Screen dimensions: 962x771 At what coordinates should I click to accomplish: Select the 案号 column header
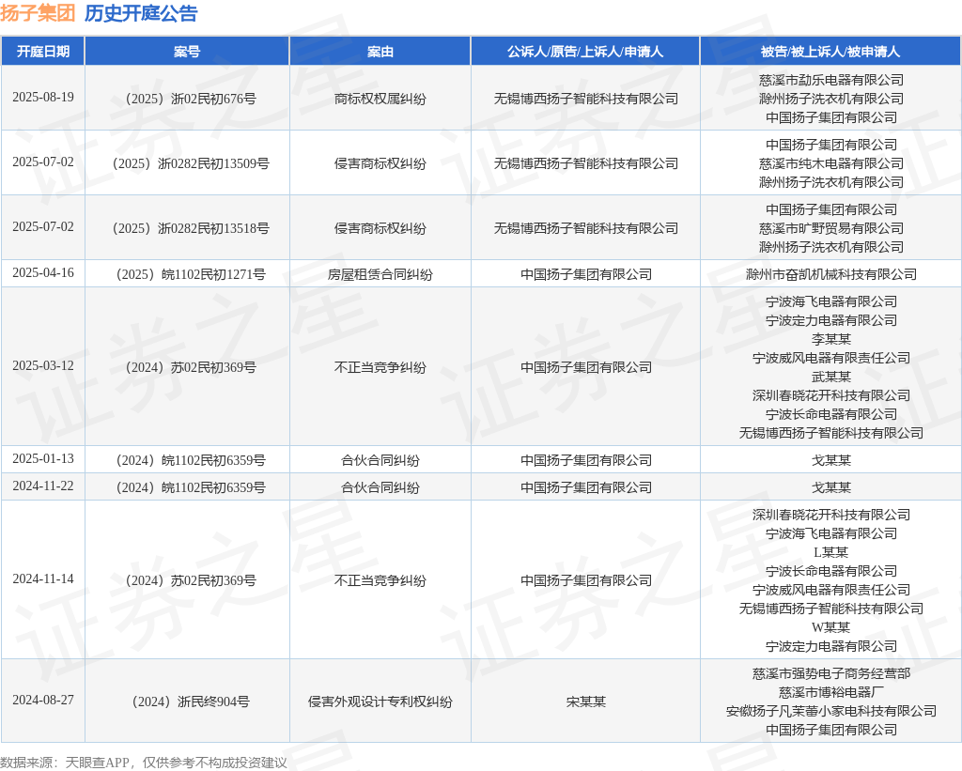click(x=187, y=52)
